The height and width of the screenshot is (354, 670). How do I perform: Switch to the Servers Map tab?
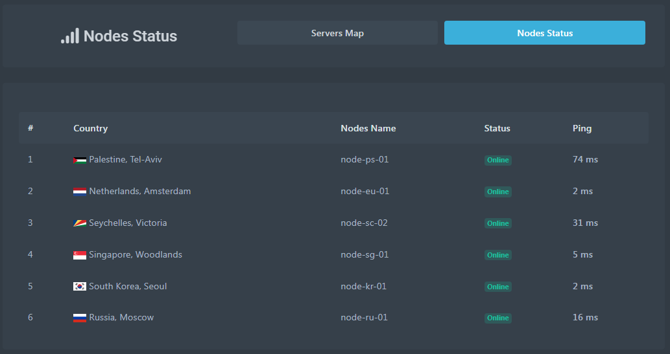337,33
